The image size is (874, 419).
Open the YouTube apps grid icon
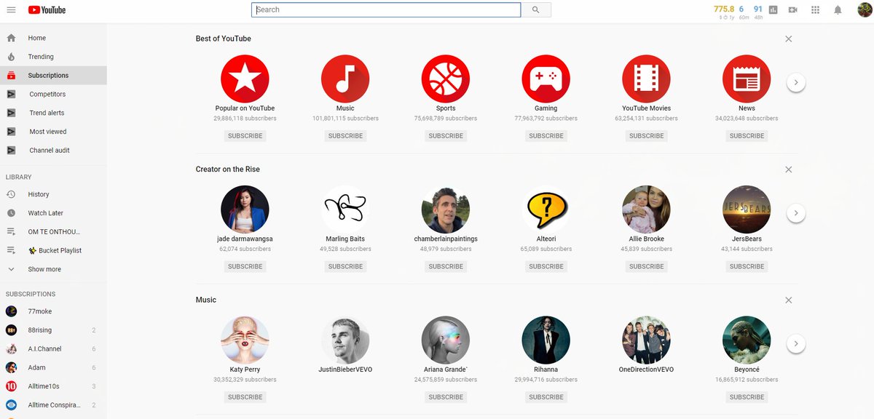[x=815, y=9]
